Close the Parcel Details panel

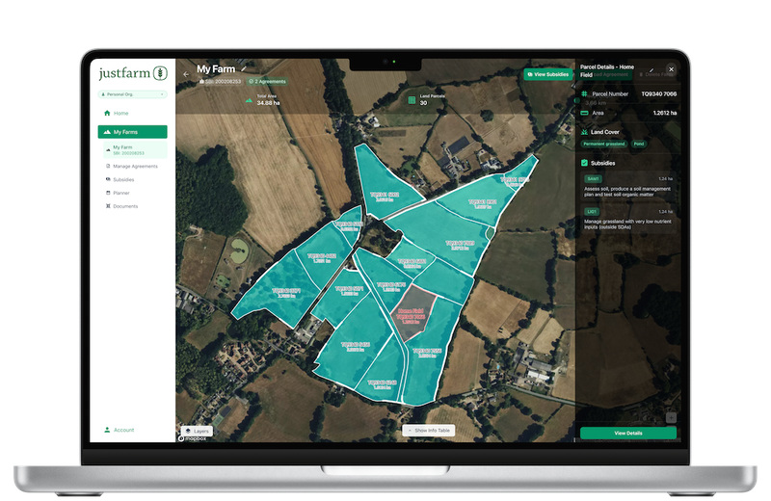(671, 69)
